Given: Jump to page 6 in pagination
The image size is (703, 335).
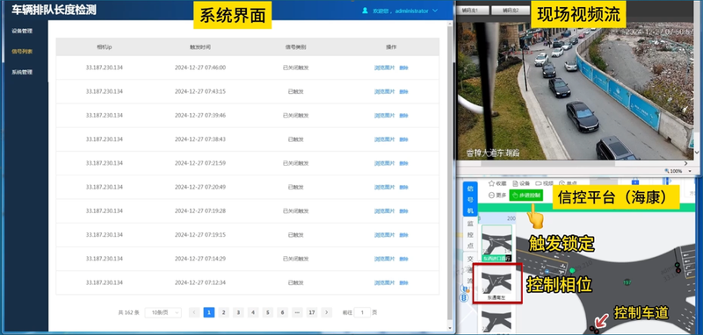Looking at the screenshot, I should tap(282, 312).
